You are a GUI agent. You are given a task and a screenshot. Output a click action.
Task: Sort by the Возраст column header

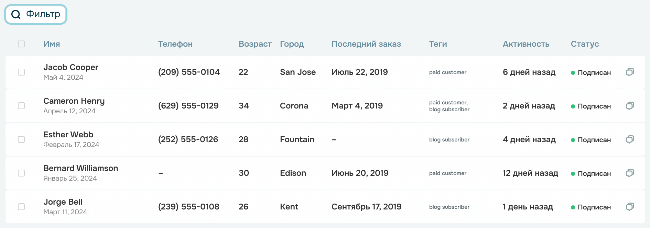click(255, 44)
